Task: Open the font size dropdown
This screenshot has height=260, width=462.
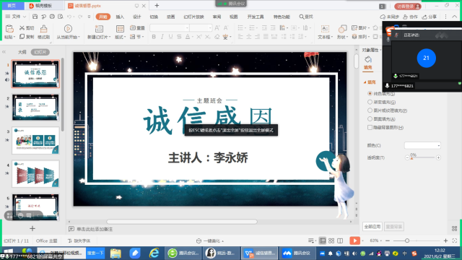Action: (x=210, y=28)
